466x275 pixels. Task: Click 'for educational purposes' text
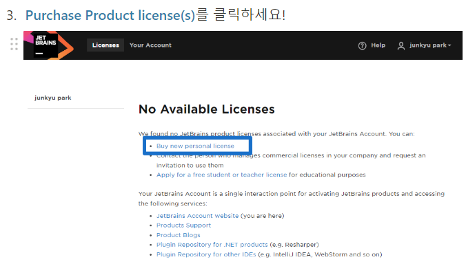(x=327, y=175)
